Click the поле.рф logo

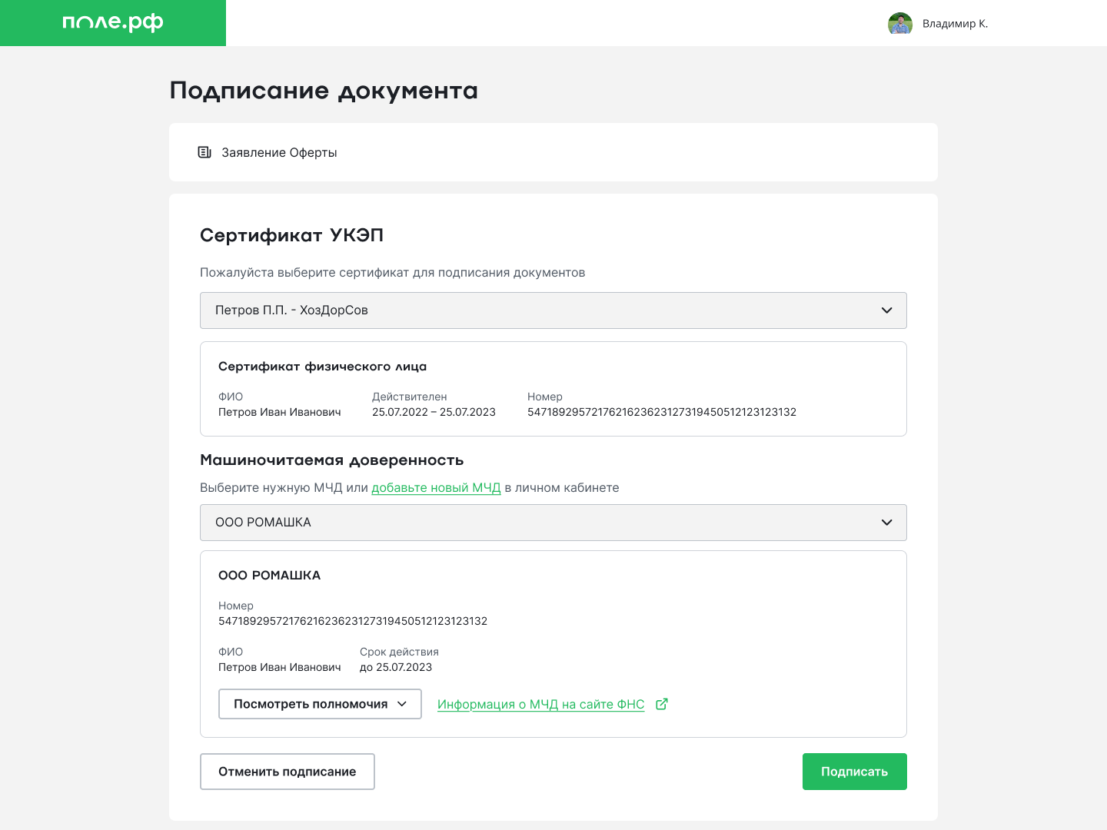113,23
